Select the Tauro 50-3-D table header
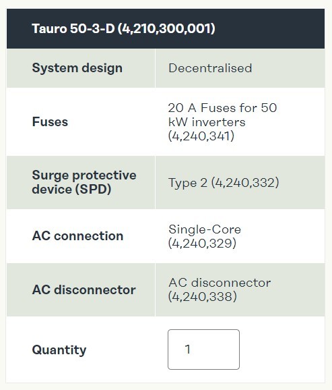The image size is (332, 390). tap(166, 28)
